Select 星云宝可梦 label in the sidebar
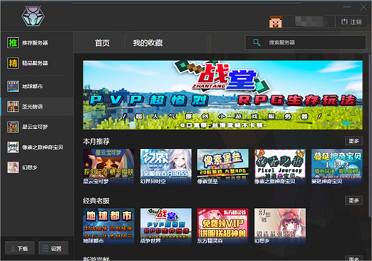This screenshot has height=261, width=372. (x=35, y=127)
